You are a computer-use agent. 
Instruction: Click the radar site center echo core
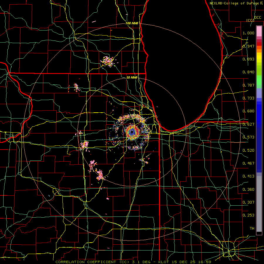pos(132,132)
